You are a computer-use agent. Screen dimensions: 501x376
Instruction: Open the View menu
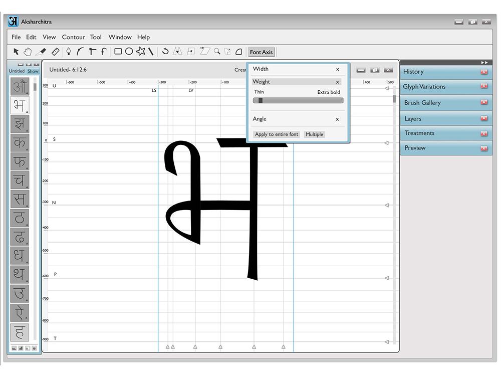click(x=49, y=37)
